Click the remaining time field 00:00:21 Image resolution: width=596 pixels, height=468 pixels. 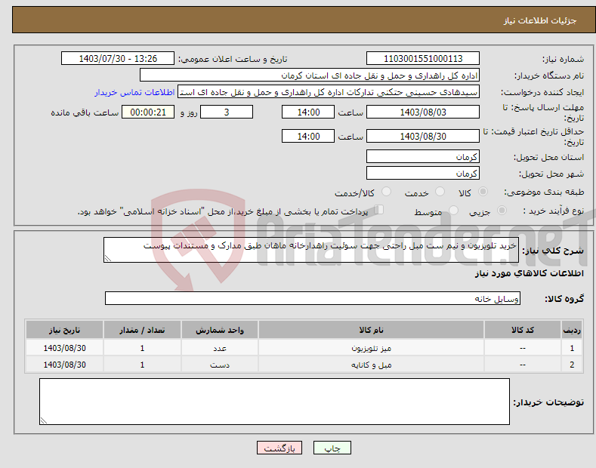[x=148, y=112]
